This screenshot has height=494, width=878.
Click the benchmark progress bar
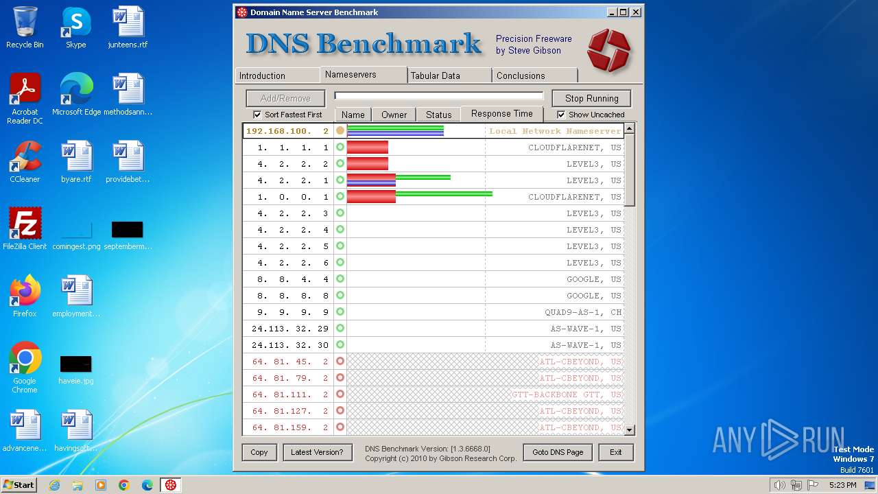[439, 96]
